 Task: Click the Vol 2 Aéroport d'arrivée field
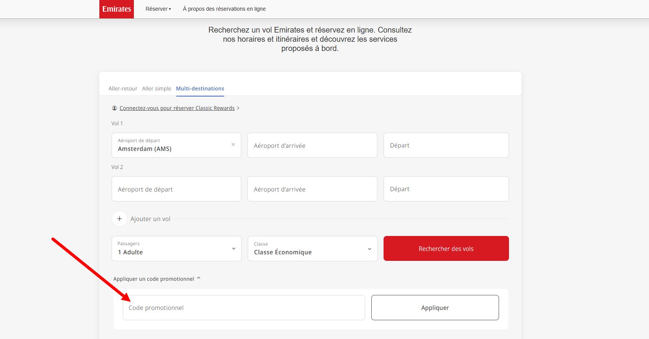click(x=312, y=189)
